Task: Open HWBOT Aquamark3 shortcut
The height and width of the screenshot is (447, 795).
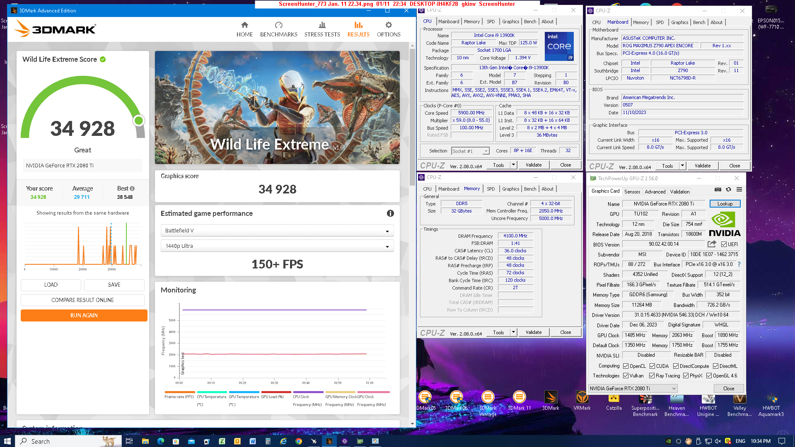Action: click(x=771, y=404)
